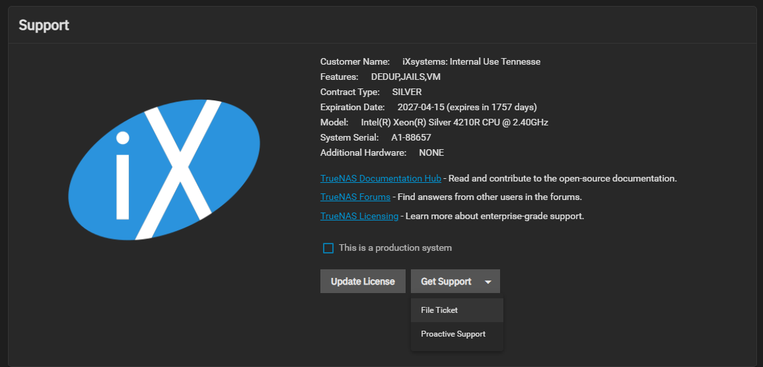Open the TrueNAS Licensing link
Image resolution: width=763 pixels, height=367 pixels.
click(359, 216)
